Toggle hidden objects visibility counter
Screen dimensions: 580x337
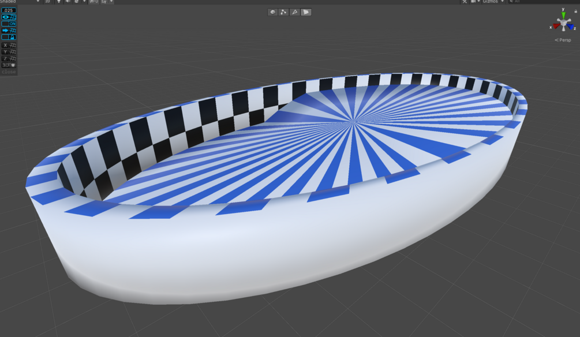[93, 2]
